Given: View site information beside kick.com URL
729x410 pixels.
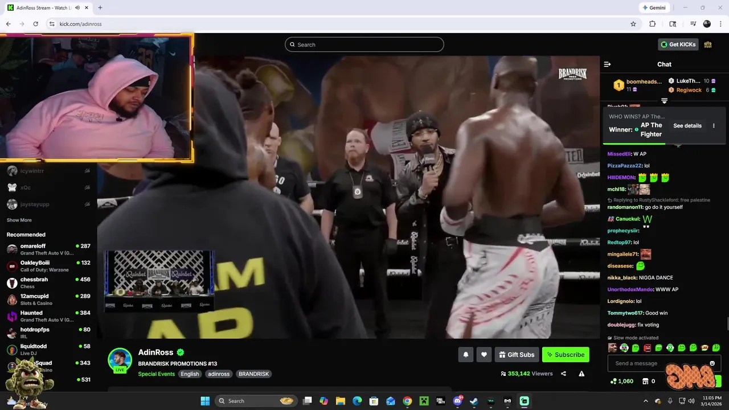Looking at the screenshot, I should tap(52, 24).
